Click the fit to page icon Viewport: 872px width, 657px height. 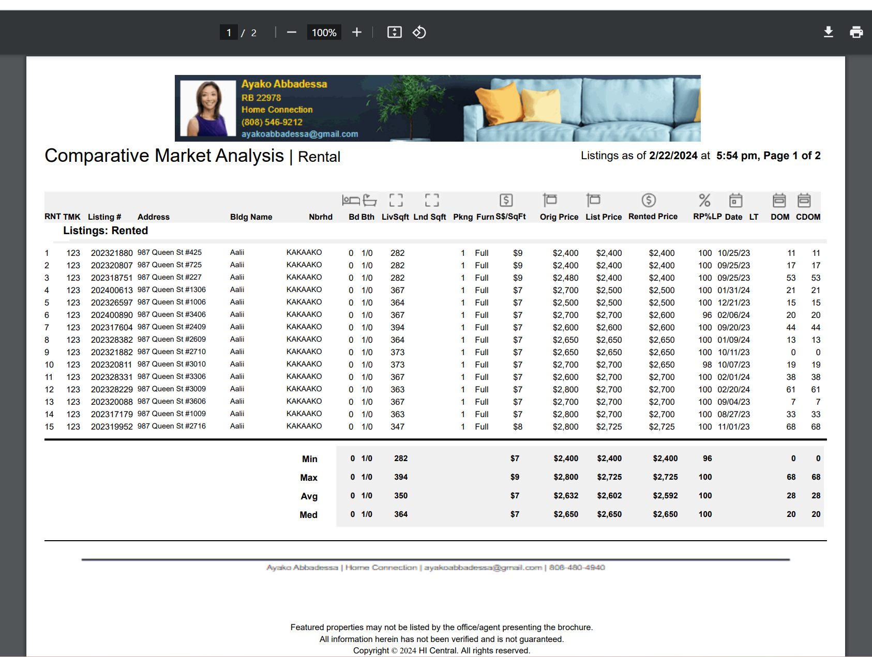point(394,33)
